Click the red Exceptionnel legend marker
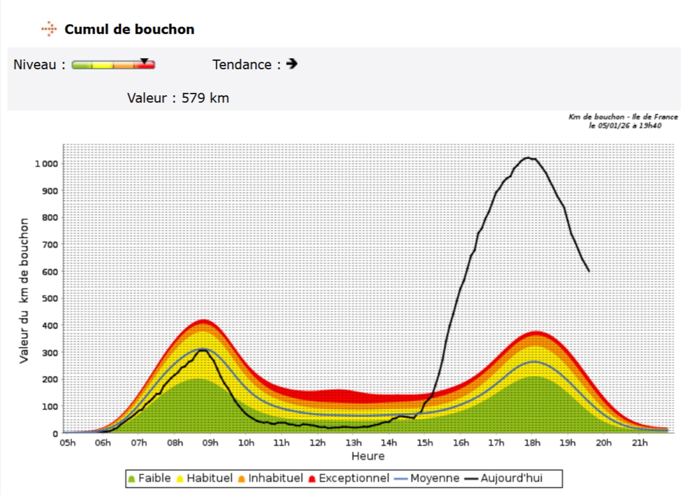The width and height of the screenshot is (688, 495). (312, 479)
